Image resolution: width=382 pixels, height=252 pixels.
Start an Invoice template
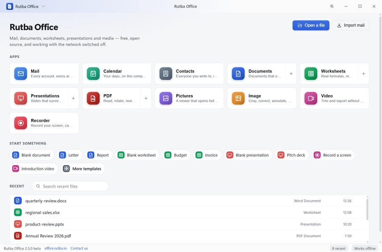(207, 155)
